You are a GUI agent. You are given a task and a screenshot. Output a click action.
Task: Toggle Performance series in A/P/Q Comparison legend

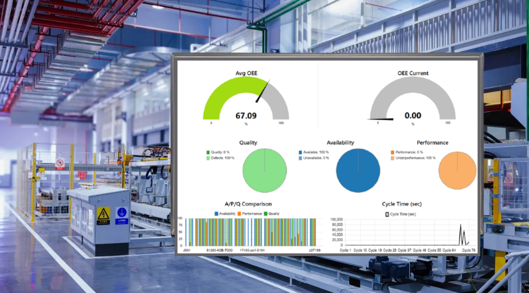[250, 213]
